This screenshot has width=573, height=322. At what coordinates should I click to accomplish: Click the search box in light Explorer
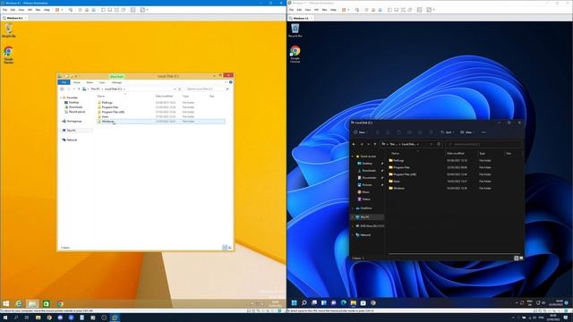[207, 89]
